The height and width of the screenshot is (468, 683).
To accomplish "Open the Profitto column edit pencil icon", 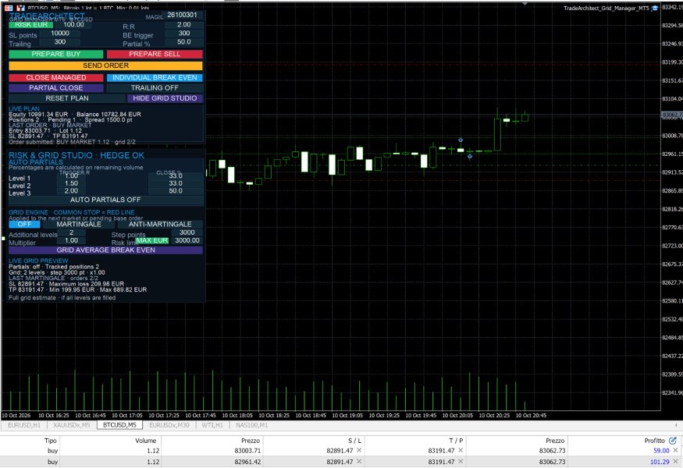I will coord(673,441).
